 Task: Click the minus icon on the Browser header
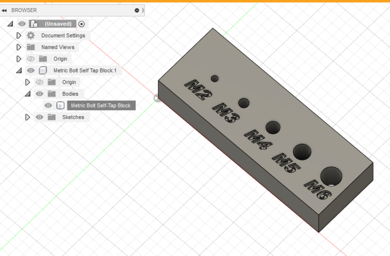pos(137,10)
